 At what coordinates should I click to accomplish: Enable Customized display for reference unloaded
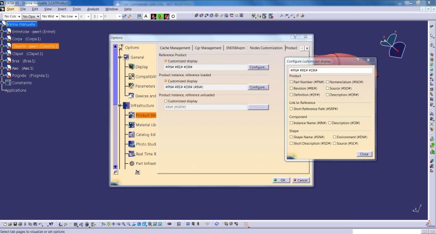[x=166, y=101]
